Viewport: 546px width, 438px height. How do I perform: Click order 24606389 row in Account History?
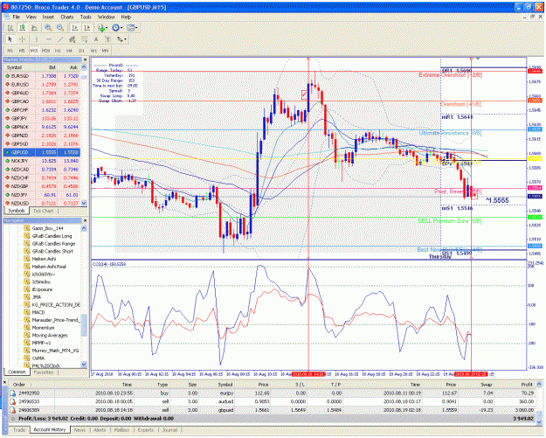coord(273,410)
